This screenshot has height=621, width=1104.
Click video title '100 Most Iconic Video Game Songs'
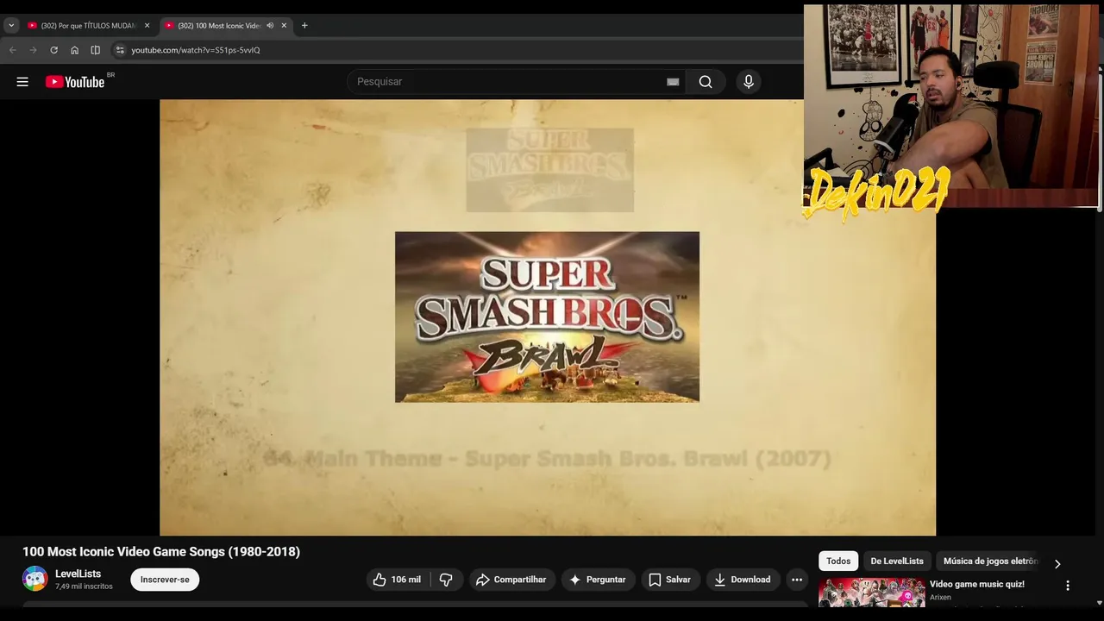pyautogui.click(x=161, y=552)
